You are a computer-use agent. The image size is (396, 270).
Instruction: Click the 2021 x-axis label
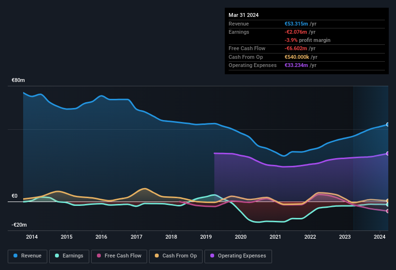point(275,237)
